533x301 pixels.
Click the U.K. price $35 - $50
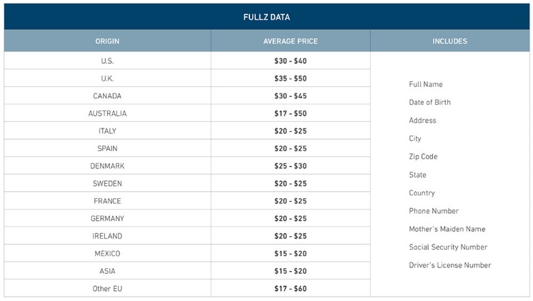point(291,78)
